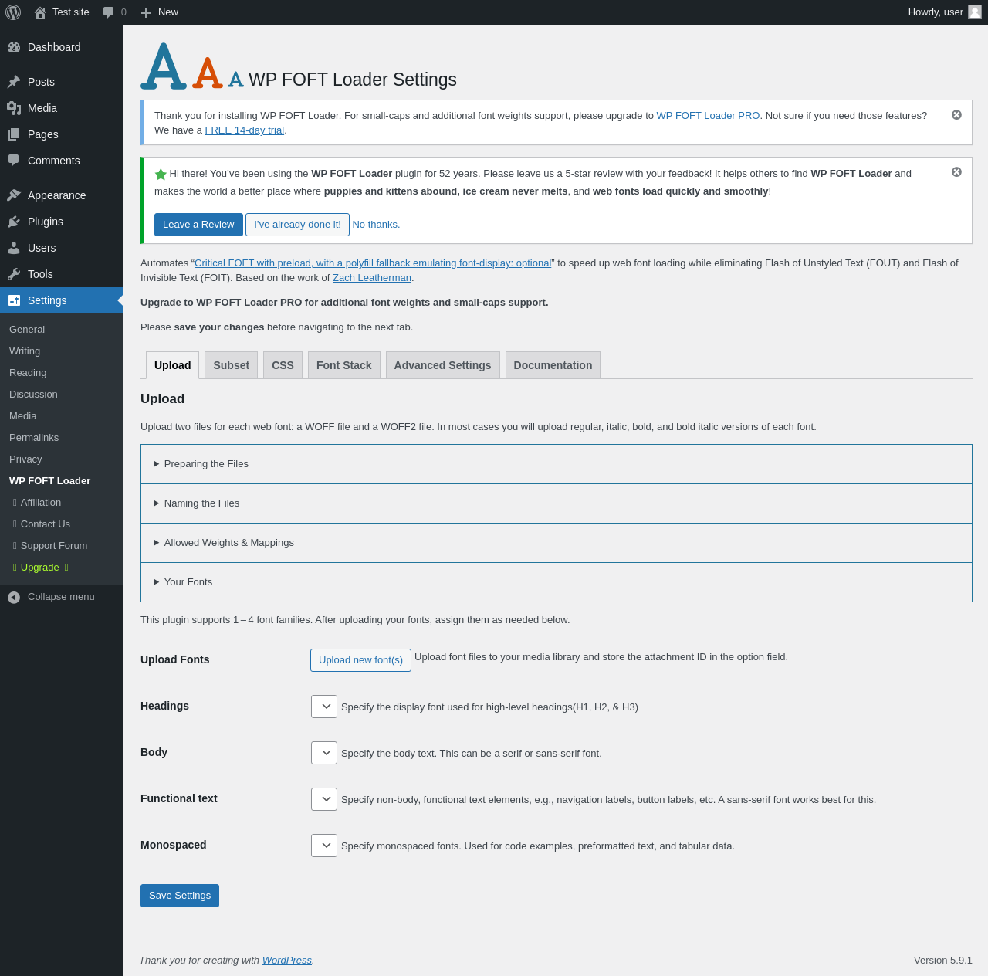
Task: Click the Test site home icon
Action: pos(40,12)
